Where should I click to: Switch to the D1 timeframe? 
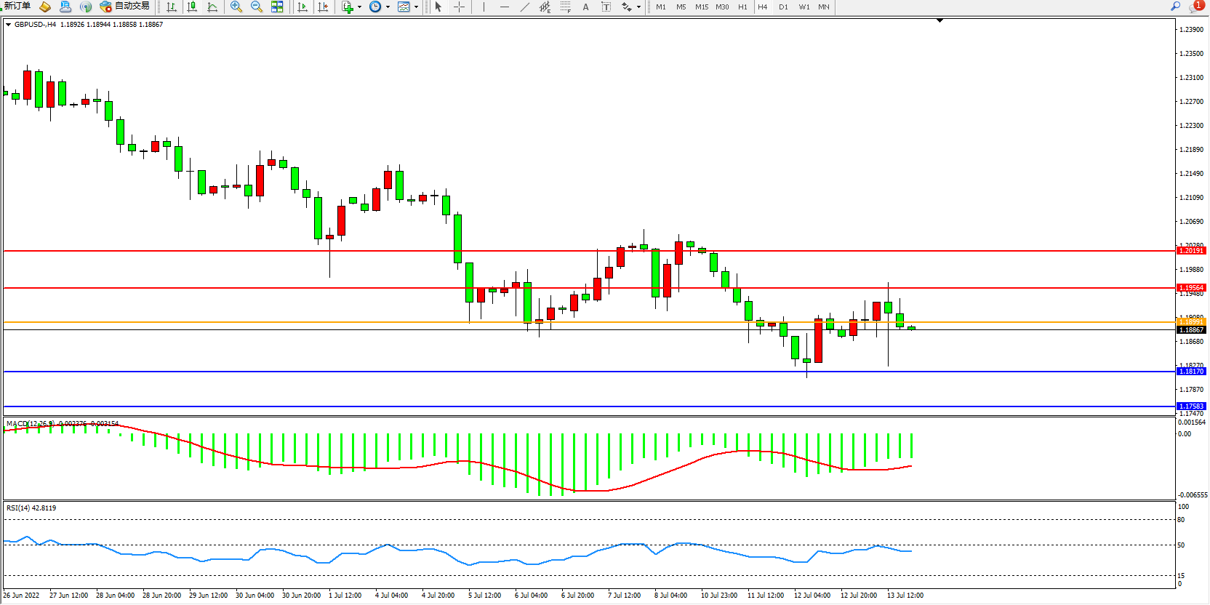pos(783,7)
